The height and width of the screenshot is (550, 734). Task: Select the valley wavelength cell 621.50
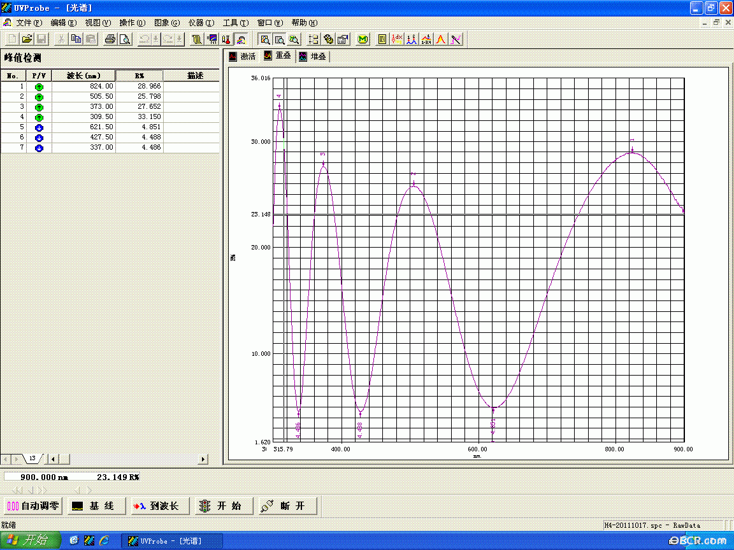(x=83, y=127)
